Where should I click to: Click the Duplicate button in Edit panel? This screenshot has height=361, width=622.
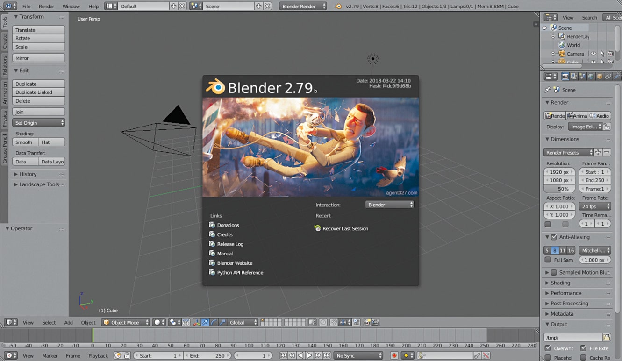(x=38, y=83)
